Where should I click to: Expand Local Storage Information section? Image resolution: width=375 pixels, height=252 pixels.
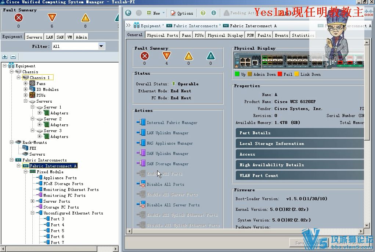pos(300,143)
